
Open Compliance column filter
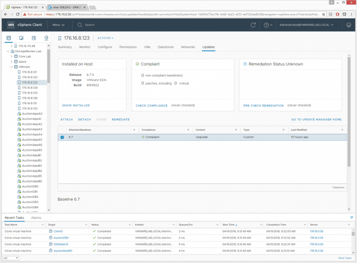coord(188,130)
